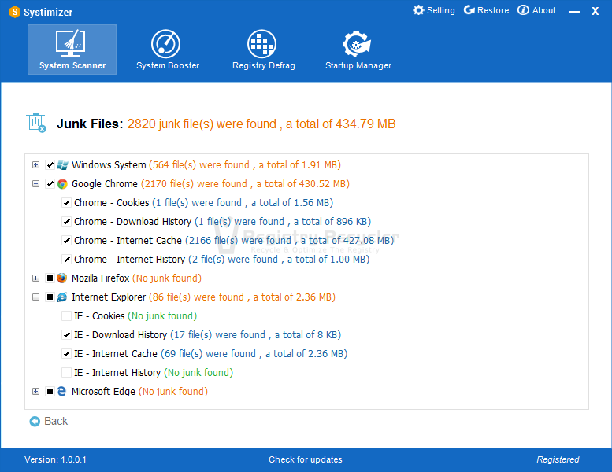The width and height of the screenshot is (612, 472).
Task: Uncheck the Windows System checkbox
Action: (50, 165)
